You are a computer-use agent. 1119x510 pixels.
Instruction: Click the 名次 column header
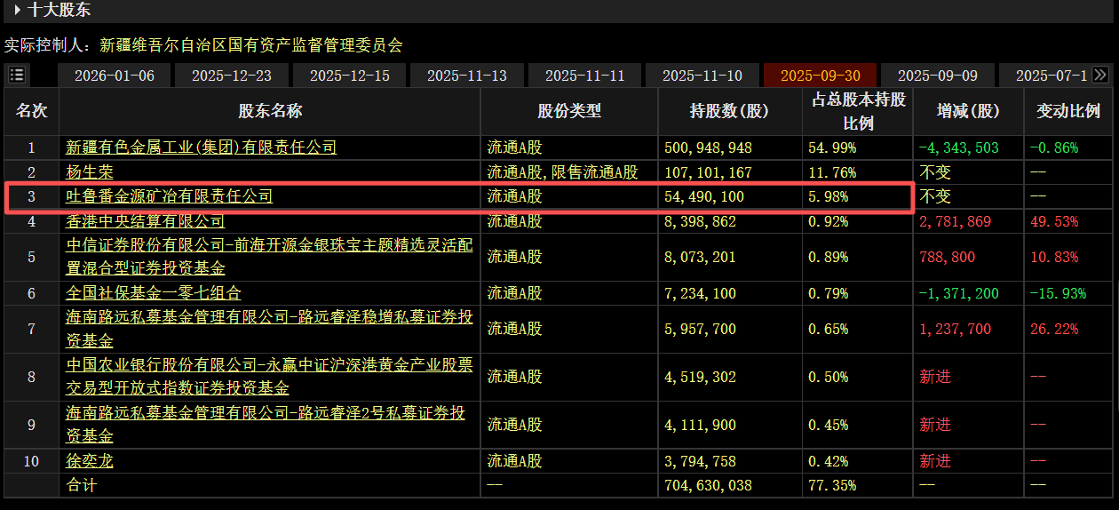click(x=31, y=111)
